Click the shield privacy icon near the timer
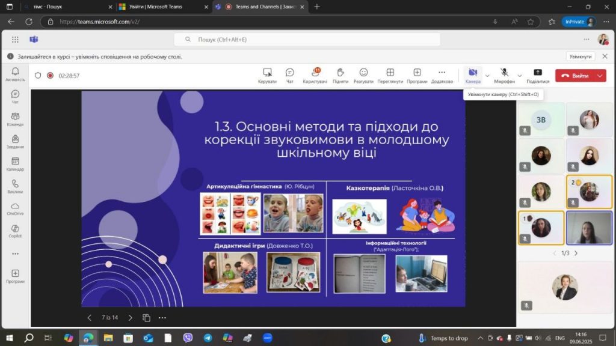The height and width of the screenshot is (346, 616). [38, 75]
